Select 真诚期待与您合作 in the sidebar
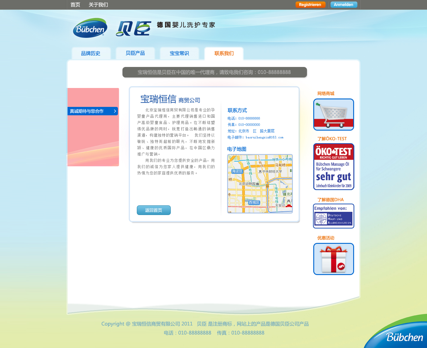This screenshot has height=348, width=427. [93, 111]
